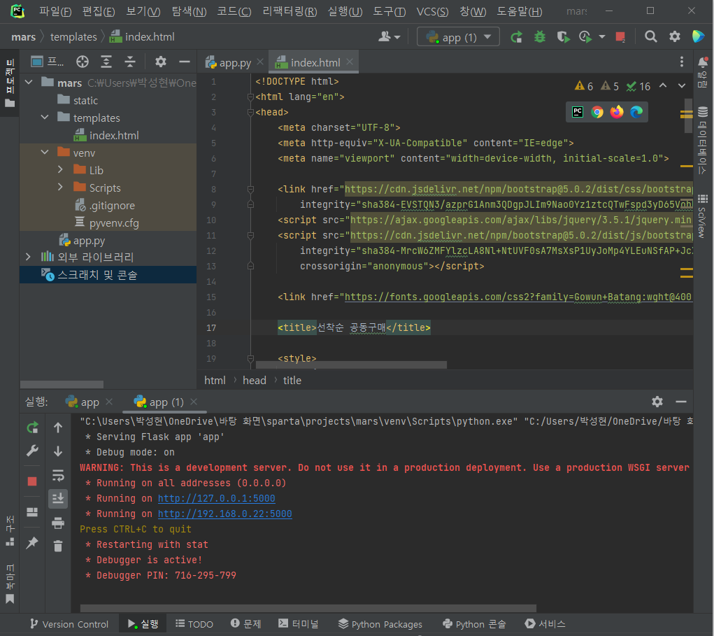Open index.html in Chrome browser
This screenshot has height=636, width=714.
pos(597,112)
